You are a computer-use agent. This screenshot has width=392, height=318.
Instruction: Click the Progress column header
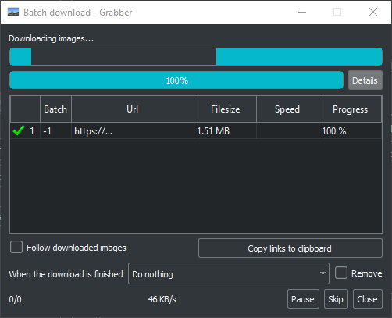click(350, 109)
